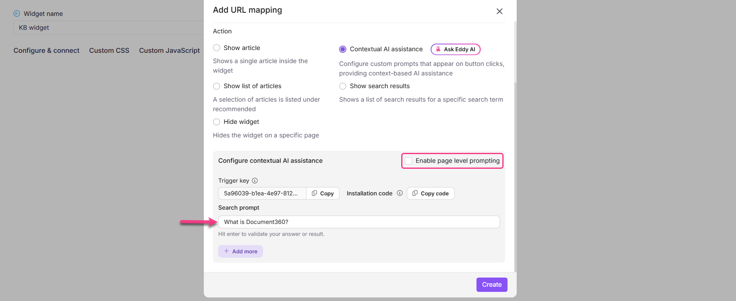Screen dimensions: 736x301
Task: Click the Create button
Action: pyautogui.click(x=492, y=285)
